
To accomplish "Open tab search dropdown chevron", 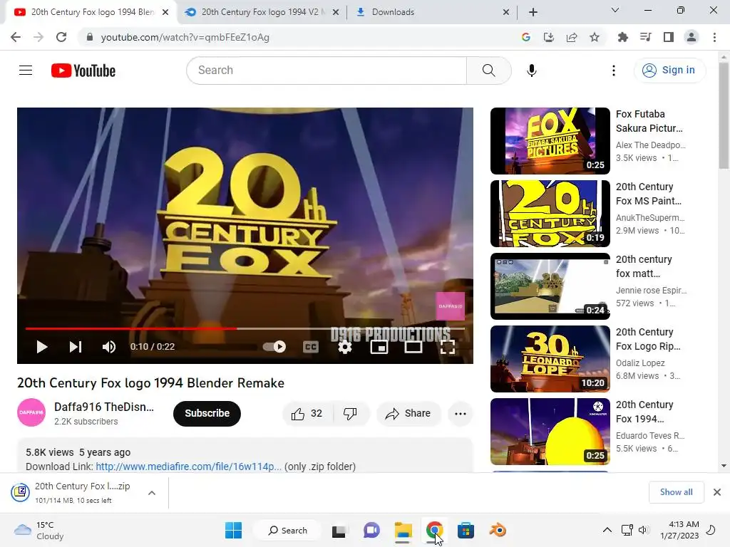I will 615,10.
